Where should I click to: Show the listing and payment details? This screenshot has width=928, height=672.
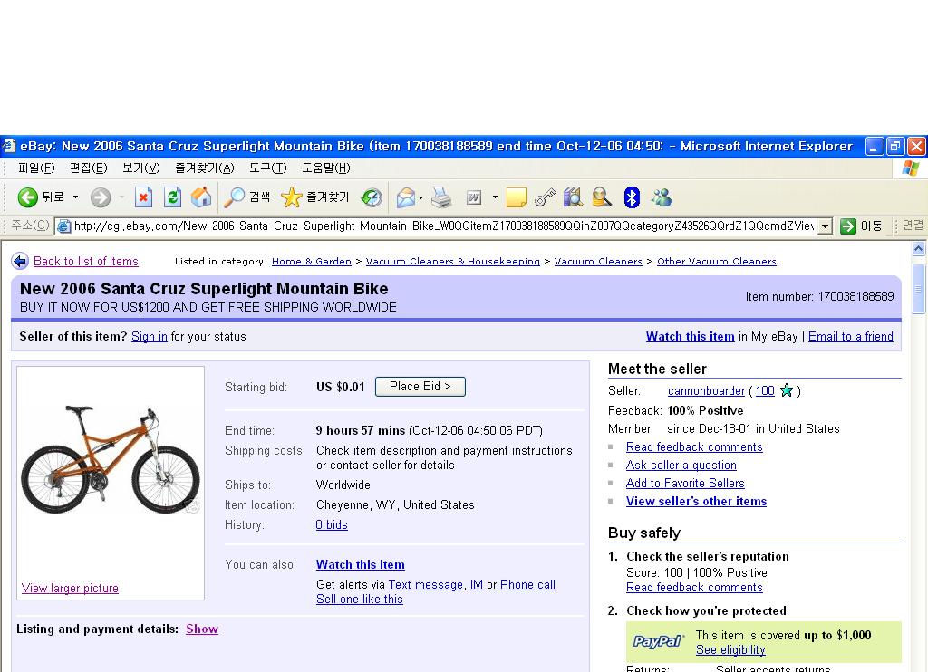[x=202, y=629]
